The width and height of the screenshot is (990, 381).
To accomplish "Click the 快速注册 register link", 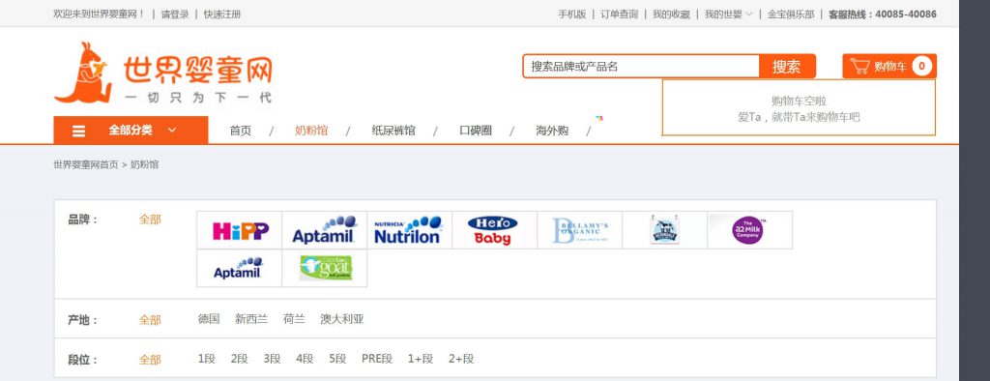I will tap(222, 14).
